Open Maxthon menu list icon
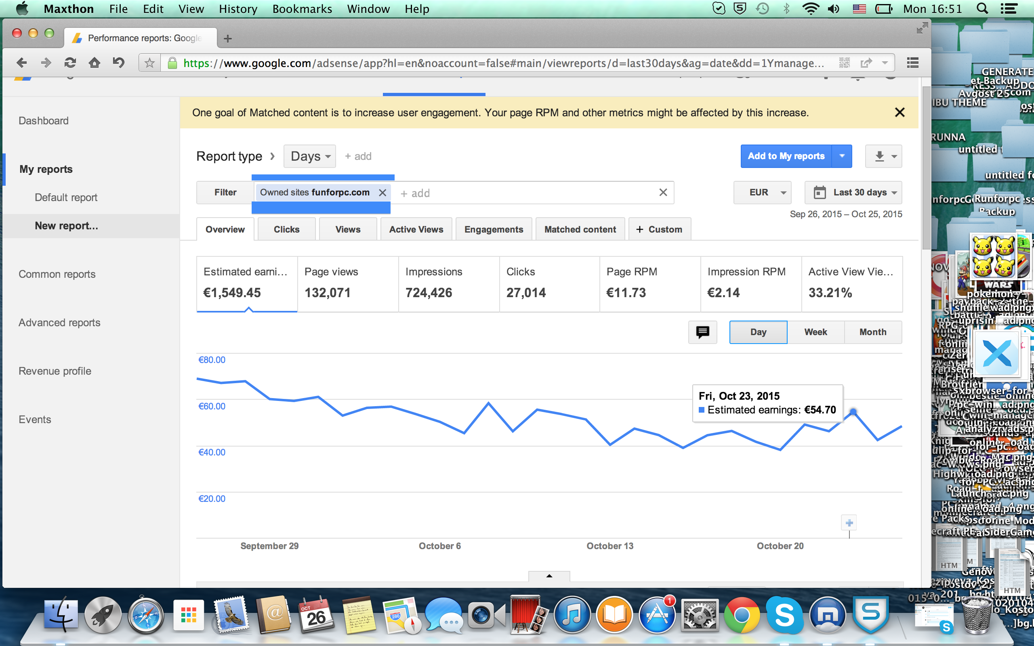This screenshot has height=646, width=1034. tap(912, 63)
